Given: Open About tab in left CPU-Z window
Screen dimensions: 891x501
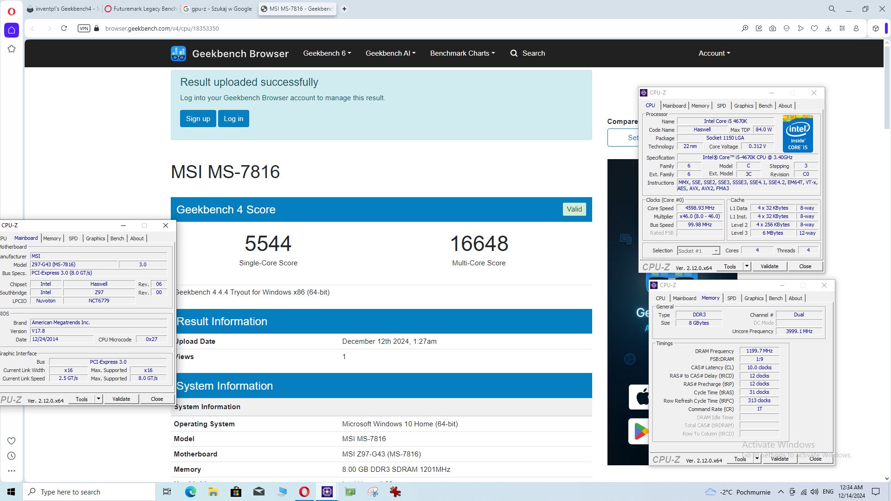Looking at the screenshot, I should [x=137, y=238].
